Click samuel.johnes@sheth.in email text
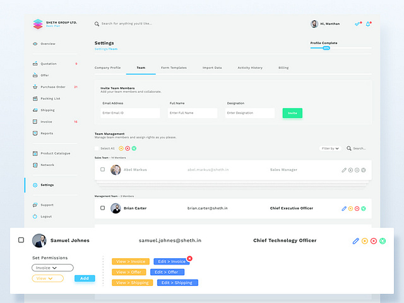Screen dimensions: 404x303 pyautogui.click(x=170, y=241)
